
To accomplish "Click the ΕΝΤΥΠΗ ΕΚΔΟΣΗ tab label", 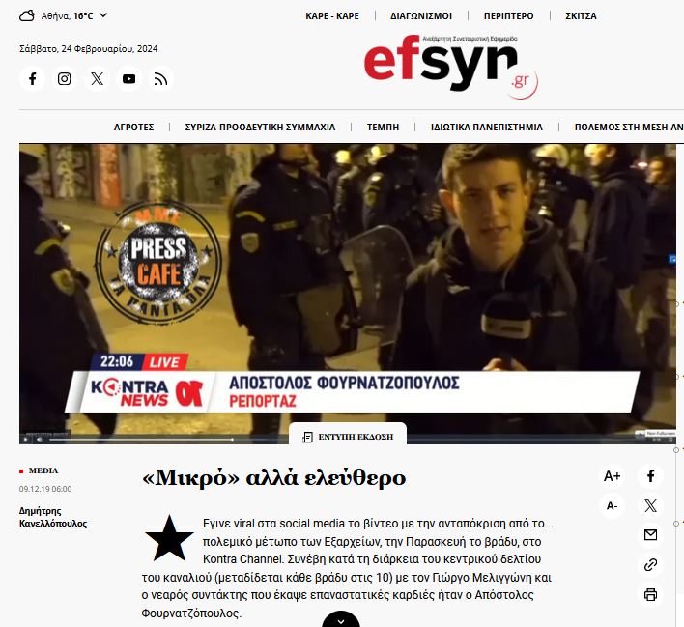I will 348,437.
